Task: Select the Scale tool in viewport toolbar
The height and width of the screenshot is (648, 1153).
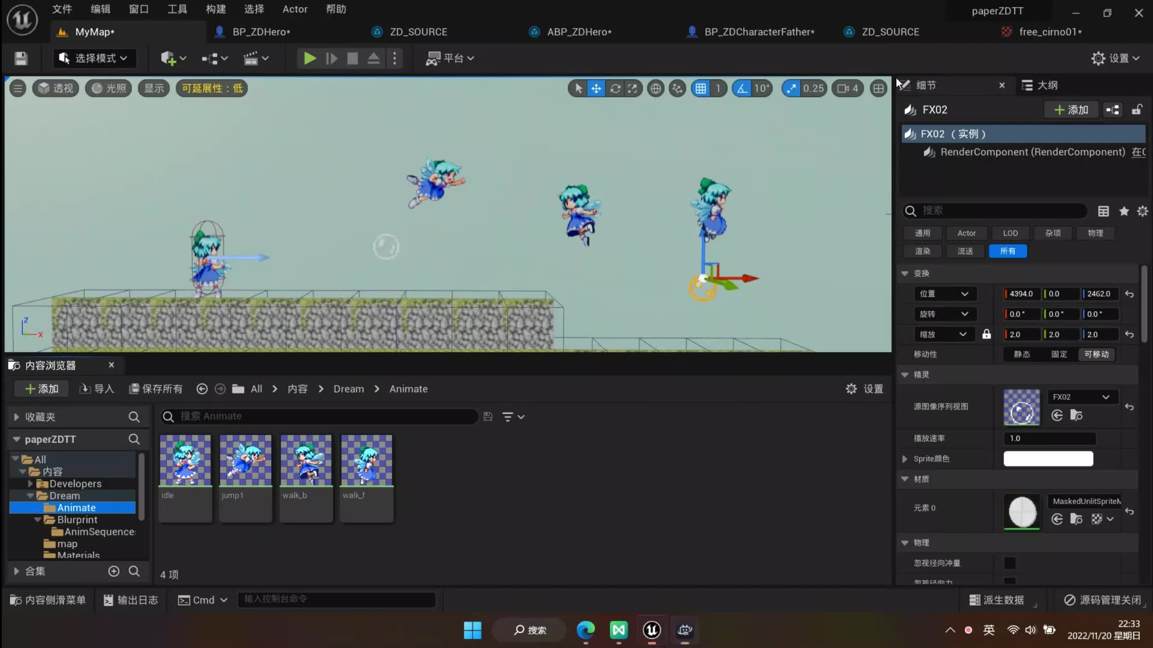Action: tap(633, 88)
